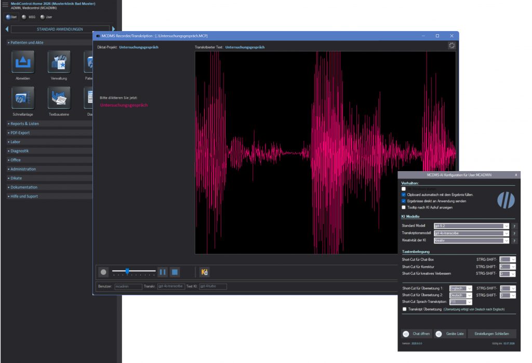The image size is (532, 363).
Task: Click refresh icon at top-right of recorder
Action: tap(451, 46)
